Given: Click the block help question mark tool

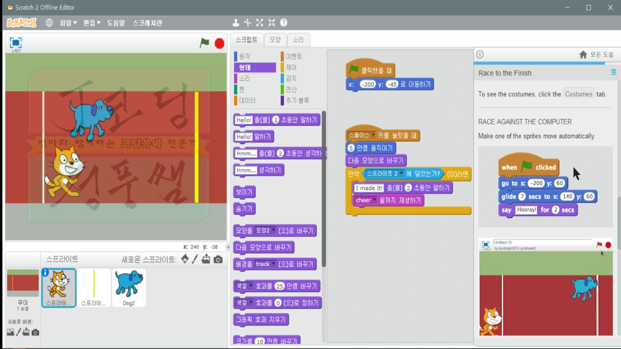Looking at the screenshot, I should (x=284, y=23).
